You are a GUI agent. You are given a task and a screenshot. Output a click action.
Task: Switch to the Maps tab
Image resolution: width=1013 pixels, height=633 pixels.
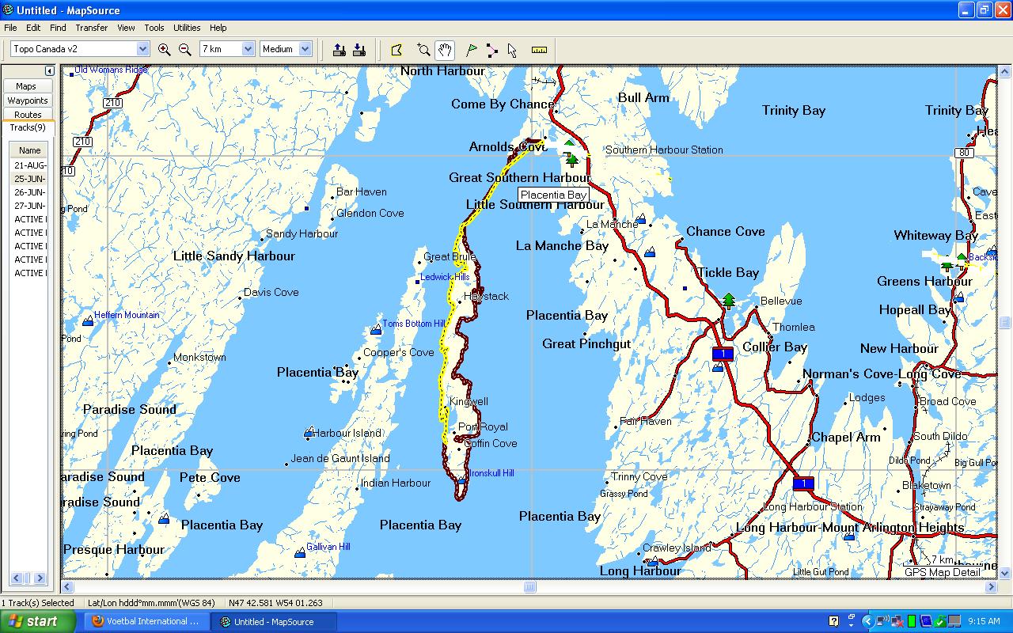point(28,85)
